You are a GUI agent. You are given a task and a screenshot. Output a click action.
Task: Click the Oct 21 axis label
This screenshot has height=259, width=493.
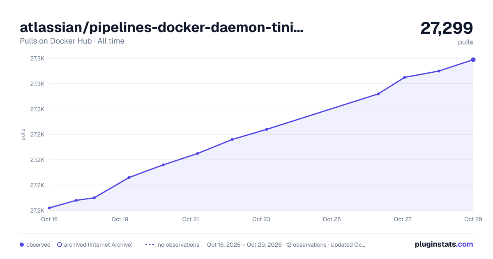[191, 219]
